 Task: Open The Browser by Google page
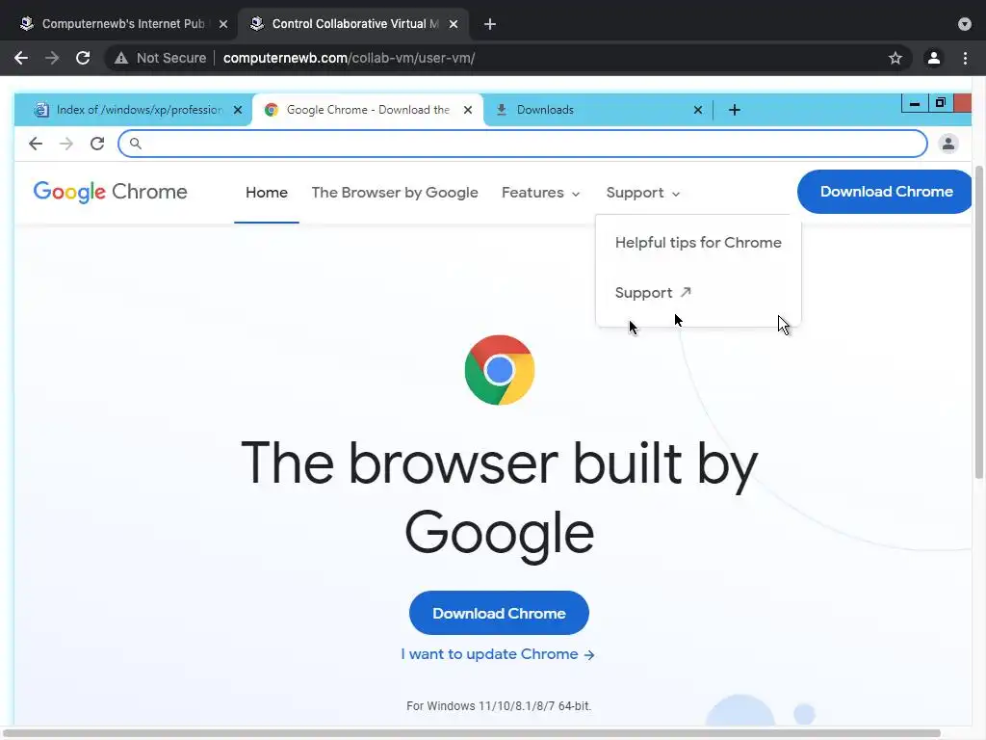coord(395,193)
